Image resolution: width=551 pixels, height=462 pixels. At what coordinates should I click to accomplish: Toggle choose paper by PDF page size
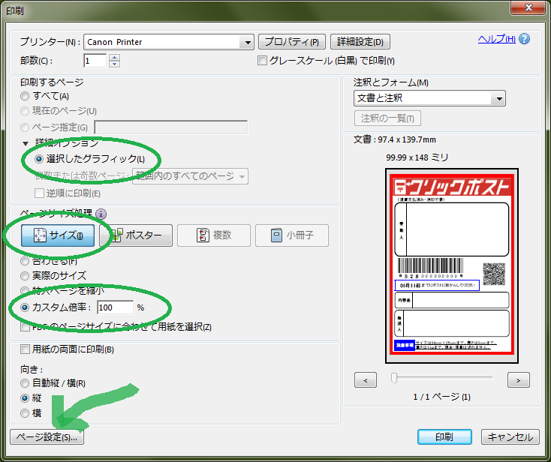26,327
